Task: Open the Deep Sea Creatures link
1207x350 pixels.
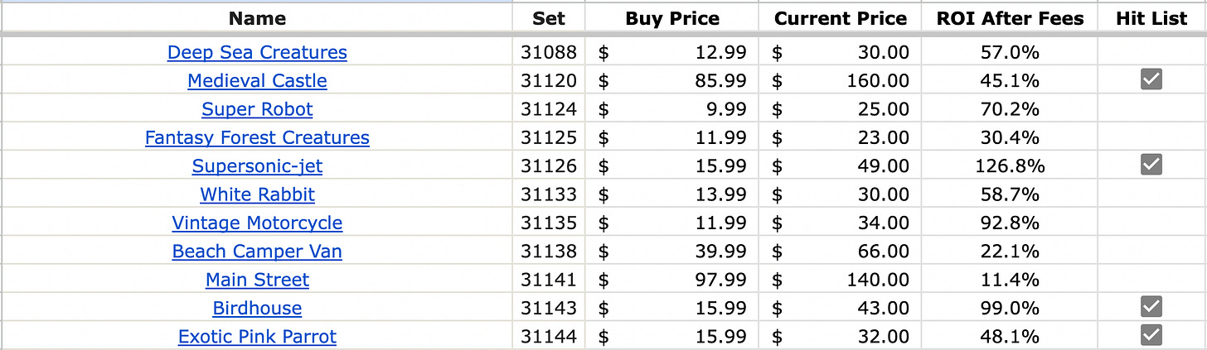Action: (x=257, y=52)
